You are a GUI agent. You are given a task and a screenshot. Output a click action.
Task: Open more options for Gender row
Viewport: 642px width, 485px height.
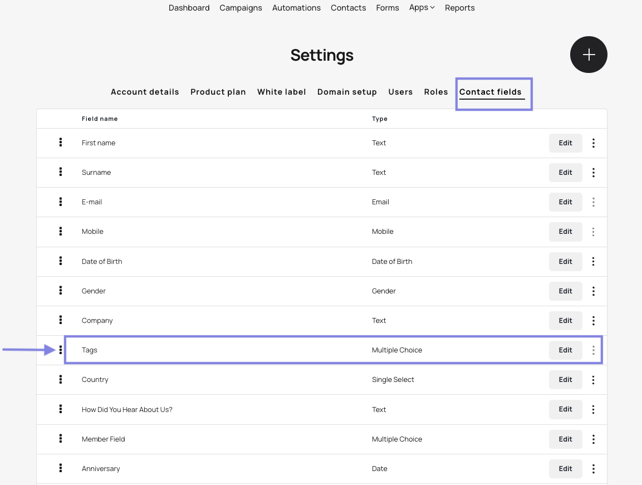[594, 291]
